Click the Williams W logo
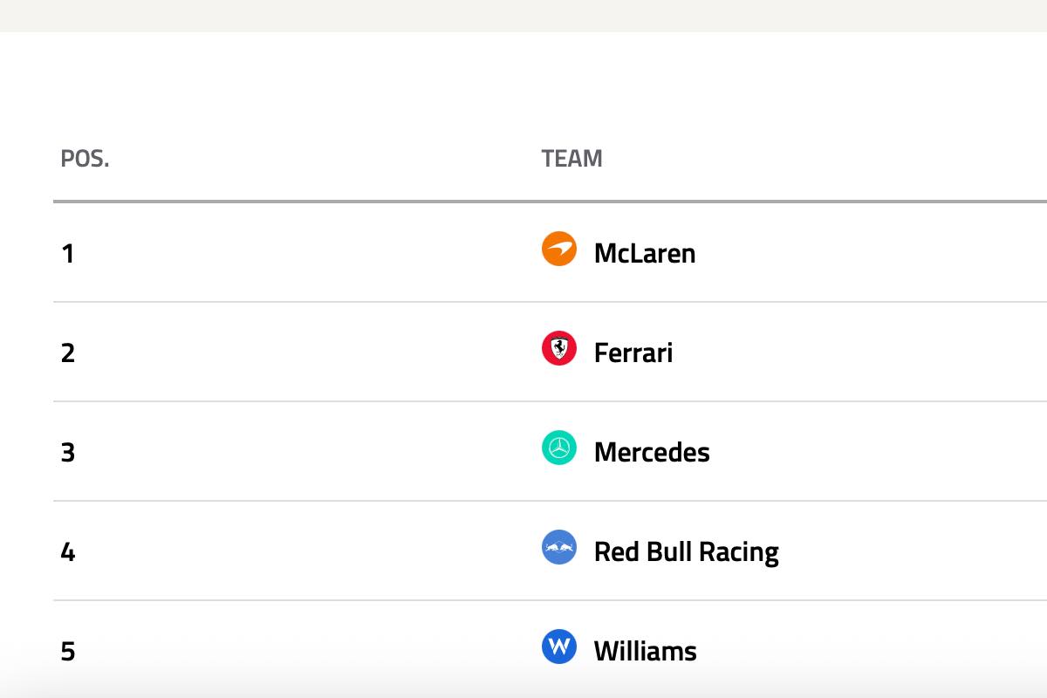Viewport: 1047px width, 698px height. [x=559, y=647]
